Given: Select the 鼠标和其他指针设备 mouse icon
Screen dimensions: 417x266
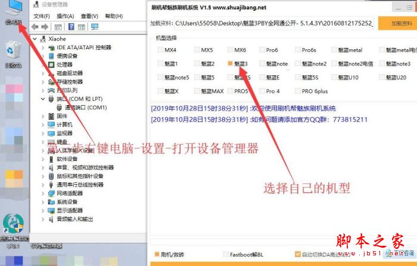Looking at the screenshot, I should pos(51,176).
